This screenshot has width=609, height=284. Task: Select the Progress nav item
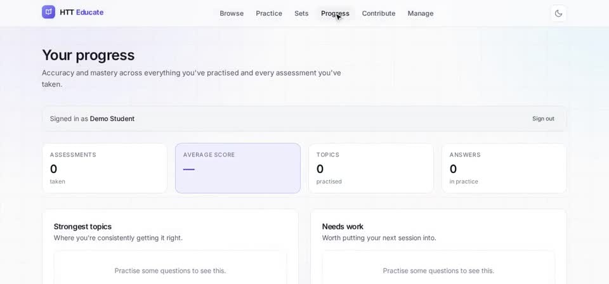pyautogui.click(x=335, y=13)
